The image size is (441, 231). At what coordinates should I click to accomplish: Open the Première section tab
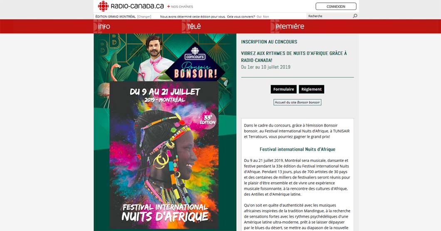[290, 27]
